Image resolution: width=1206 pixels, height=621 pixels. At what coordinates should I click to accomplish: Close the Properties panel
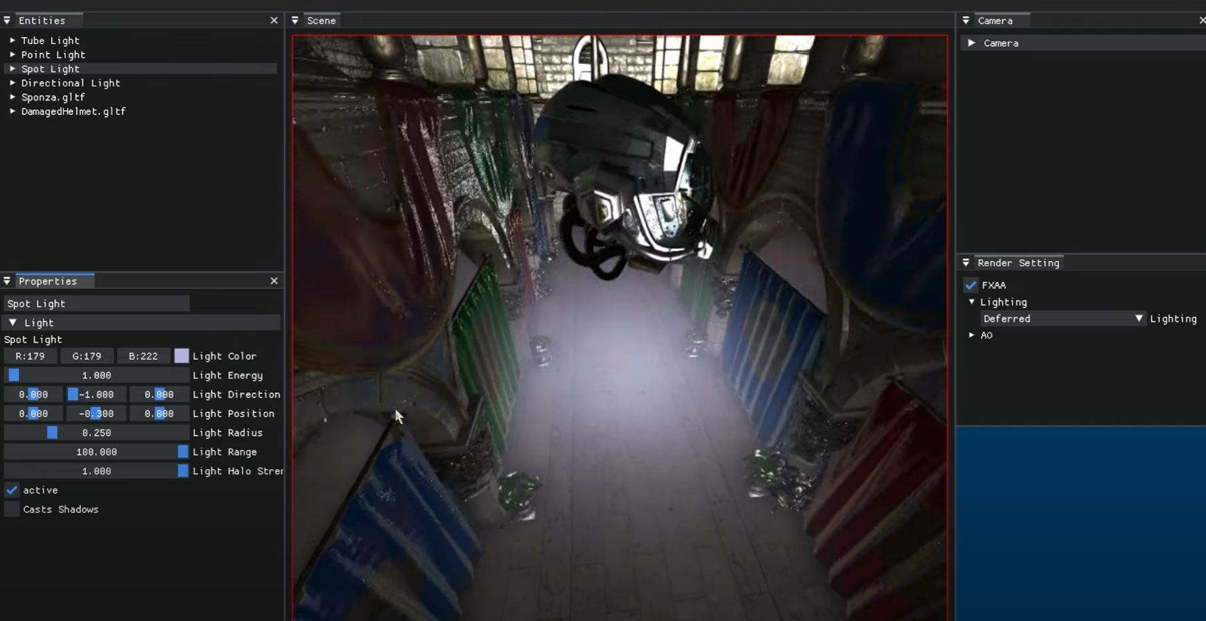[x=274, y=281]
